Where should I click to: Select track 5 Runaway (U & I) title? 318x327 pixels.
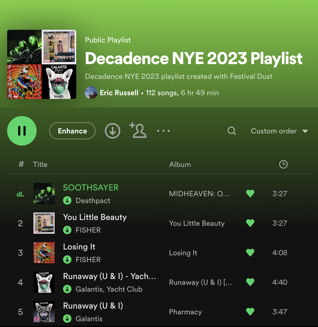93,306
